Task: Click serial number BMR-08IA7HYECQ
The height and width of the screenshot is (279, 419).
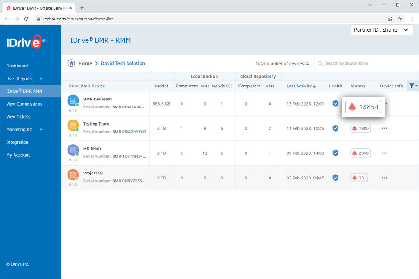Action: coord(129,132)
